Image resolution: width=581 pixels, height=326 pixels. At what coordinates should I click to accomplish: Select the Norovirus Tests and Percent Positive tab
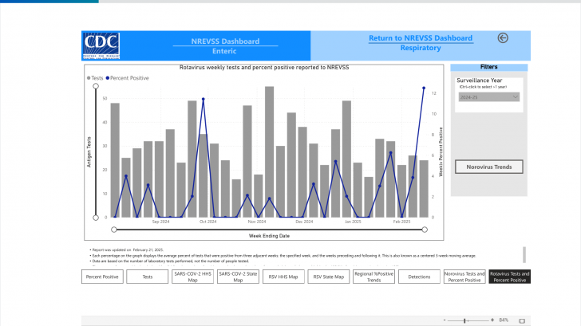point(464,277)
